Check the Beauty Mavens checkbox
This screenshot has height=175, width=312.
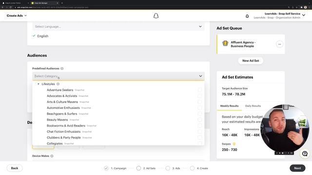pos(200,120)
